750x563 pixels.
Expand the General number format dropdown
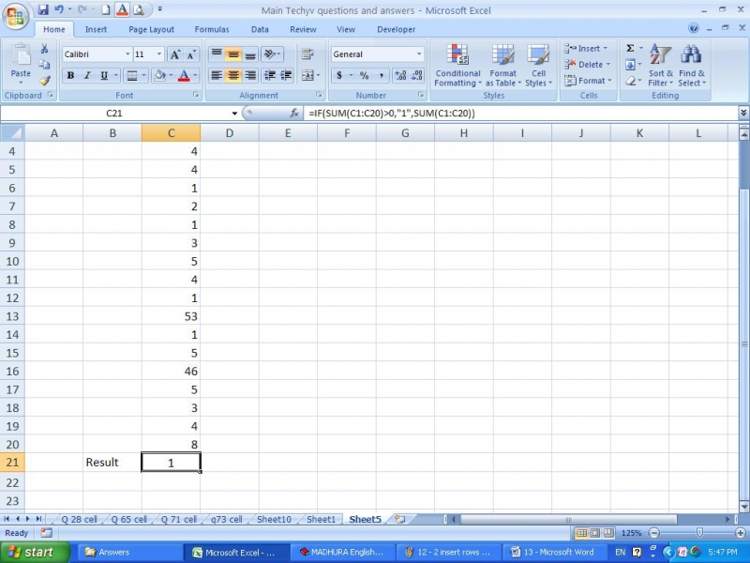point(419,54)
